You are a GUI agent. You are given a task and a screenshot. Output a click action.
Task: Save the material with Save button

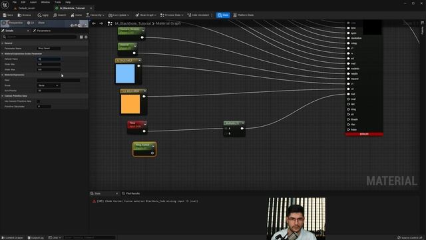click(x=8, y=15)
